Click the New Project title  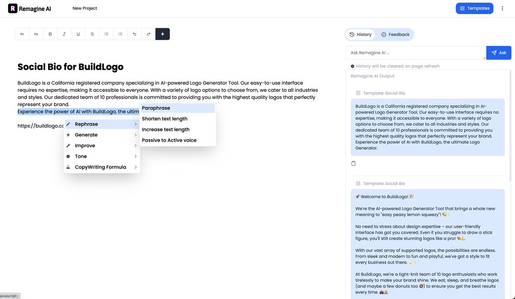(x=85, y=8)
